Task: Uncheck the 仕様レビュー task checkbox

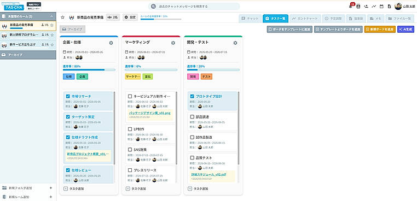Action: [x=68, y=170]
